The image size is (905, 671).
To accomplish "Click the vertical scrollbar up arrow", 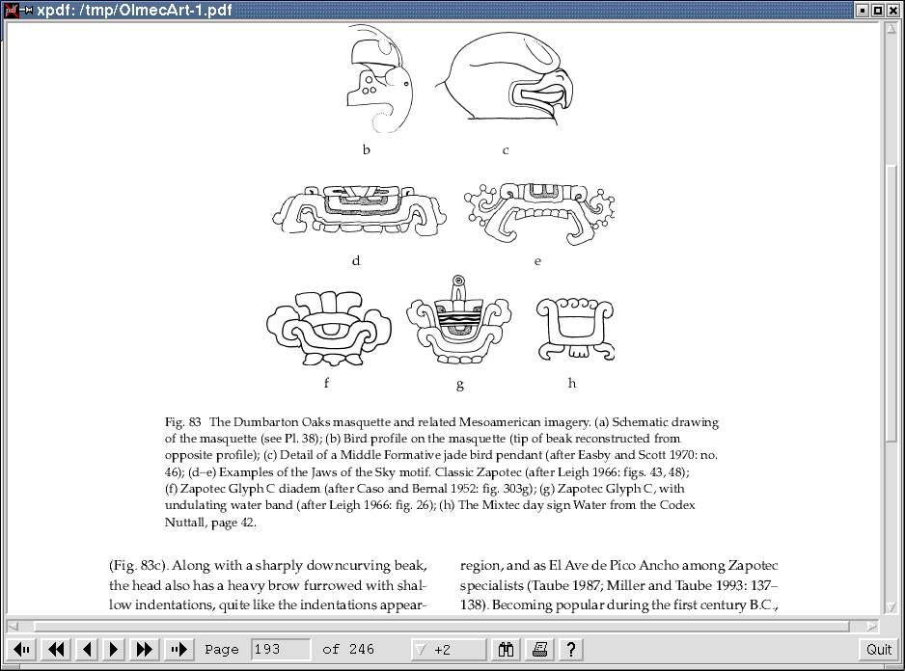I will (x=891, y=28).
